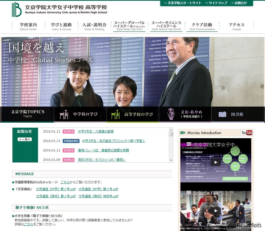The width and height of the screenshot is (265, 231).
Task: Switch to the 入試・説明会 navigation tab
Action: pos(95,25)
